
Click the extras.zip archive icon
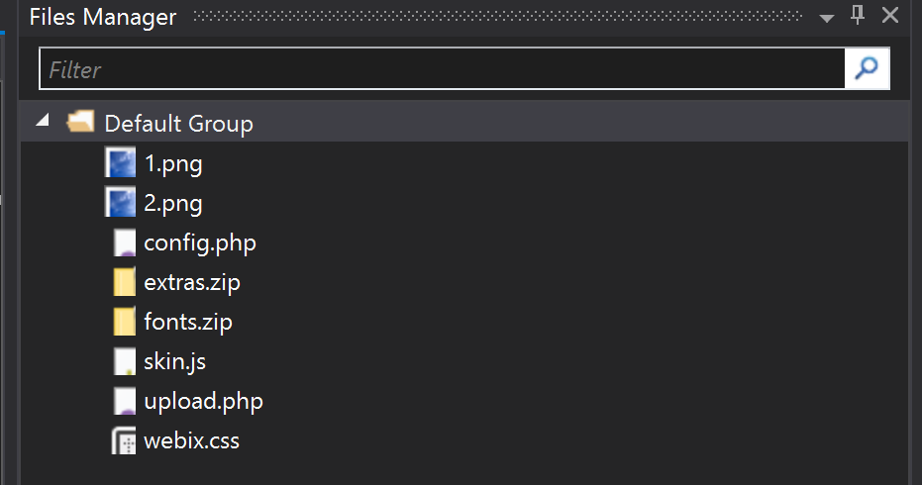pos(124,281)
